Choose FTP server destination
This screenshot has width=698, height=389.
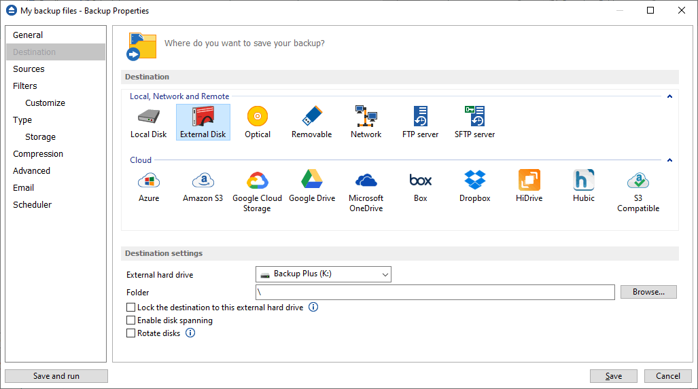(x=420, y=122)
